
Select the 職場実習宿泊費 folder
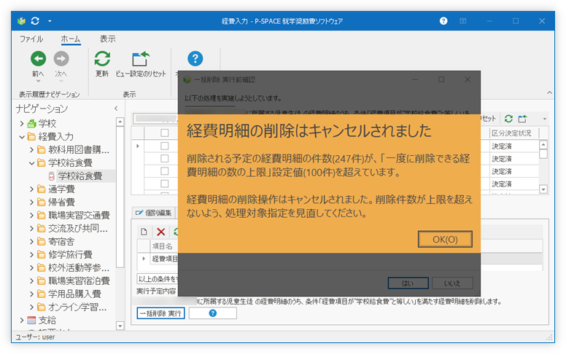79,281
